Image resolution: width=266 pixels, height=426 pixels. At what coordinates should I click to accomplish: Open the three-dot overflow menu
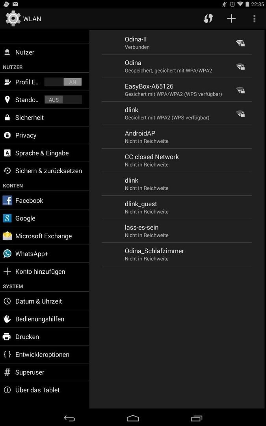(x=254, y=19)
